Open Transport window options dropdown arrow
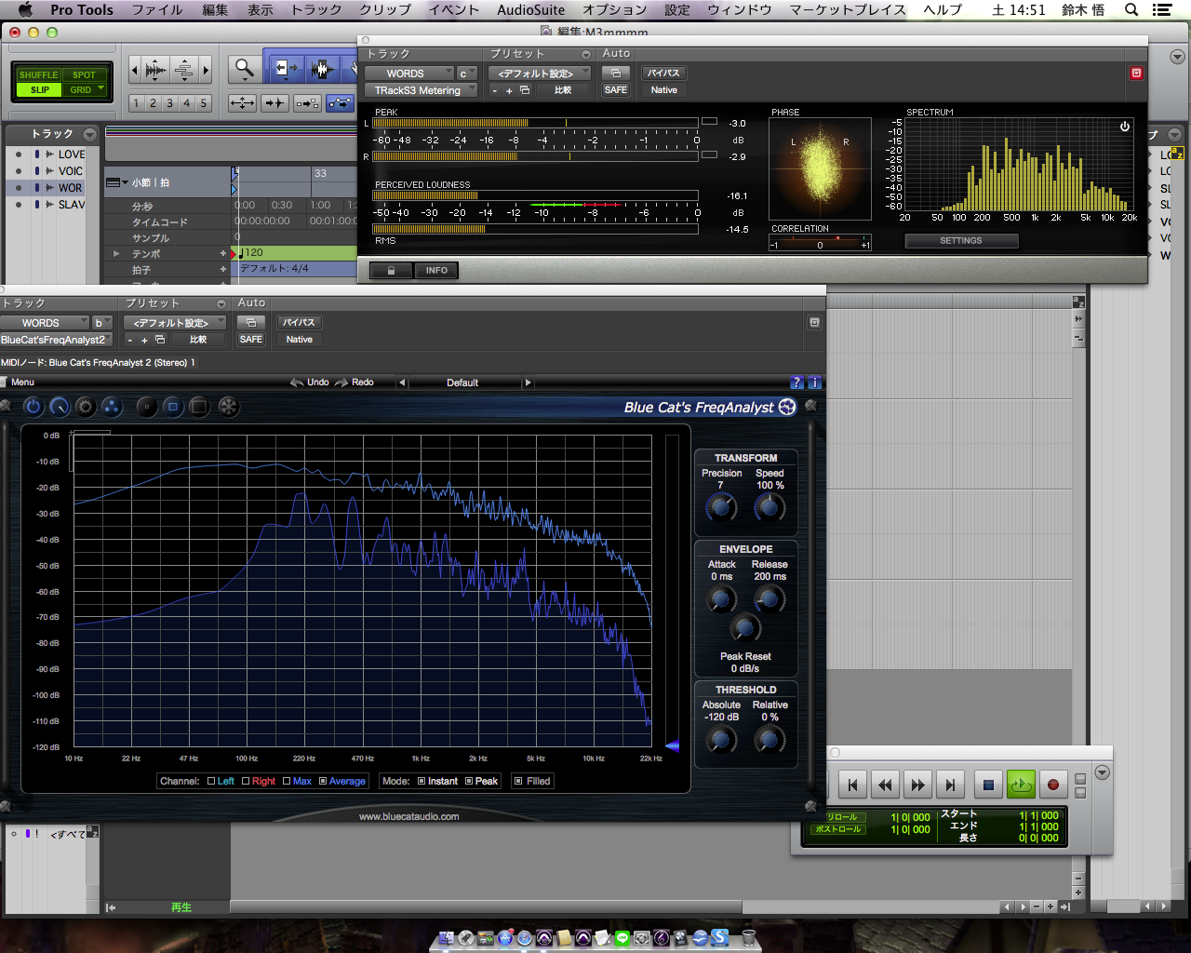This screenshot has height=953, width=1191. click(1103, 772)
